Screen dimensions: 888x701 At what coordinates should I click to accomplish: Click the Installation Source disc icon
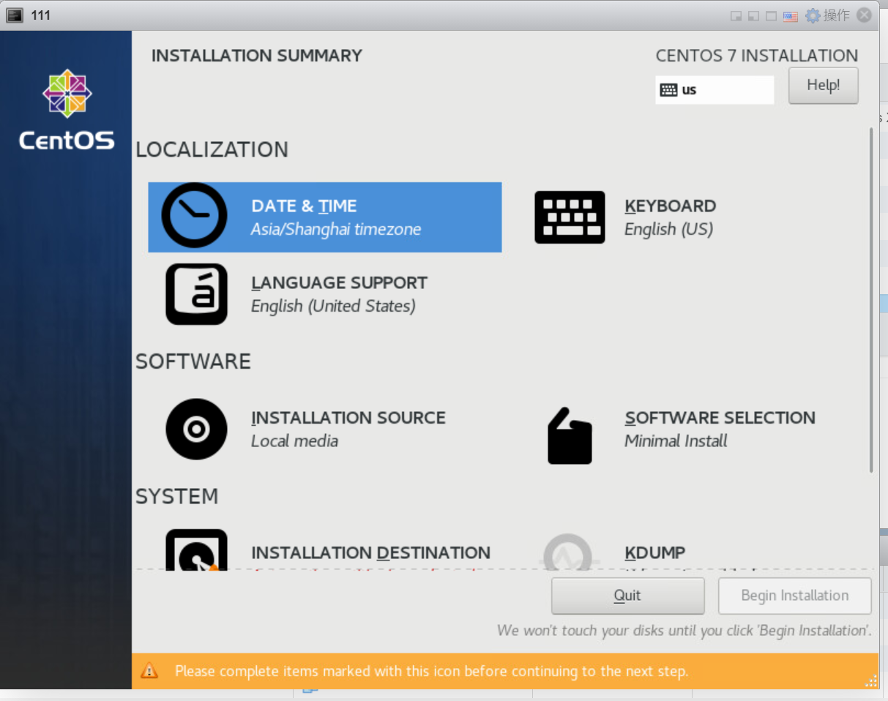coord(196,429)
